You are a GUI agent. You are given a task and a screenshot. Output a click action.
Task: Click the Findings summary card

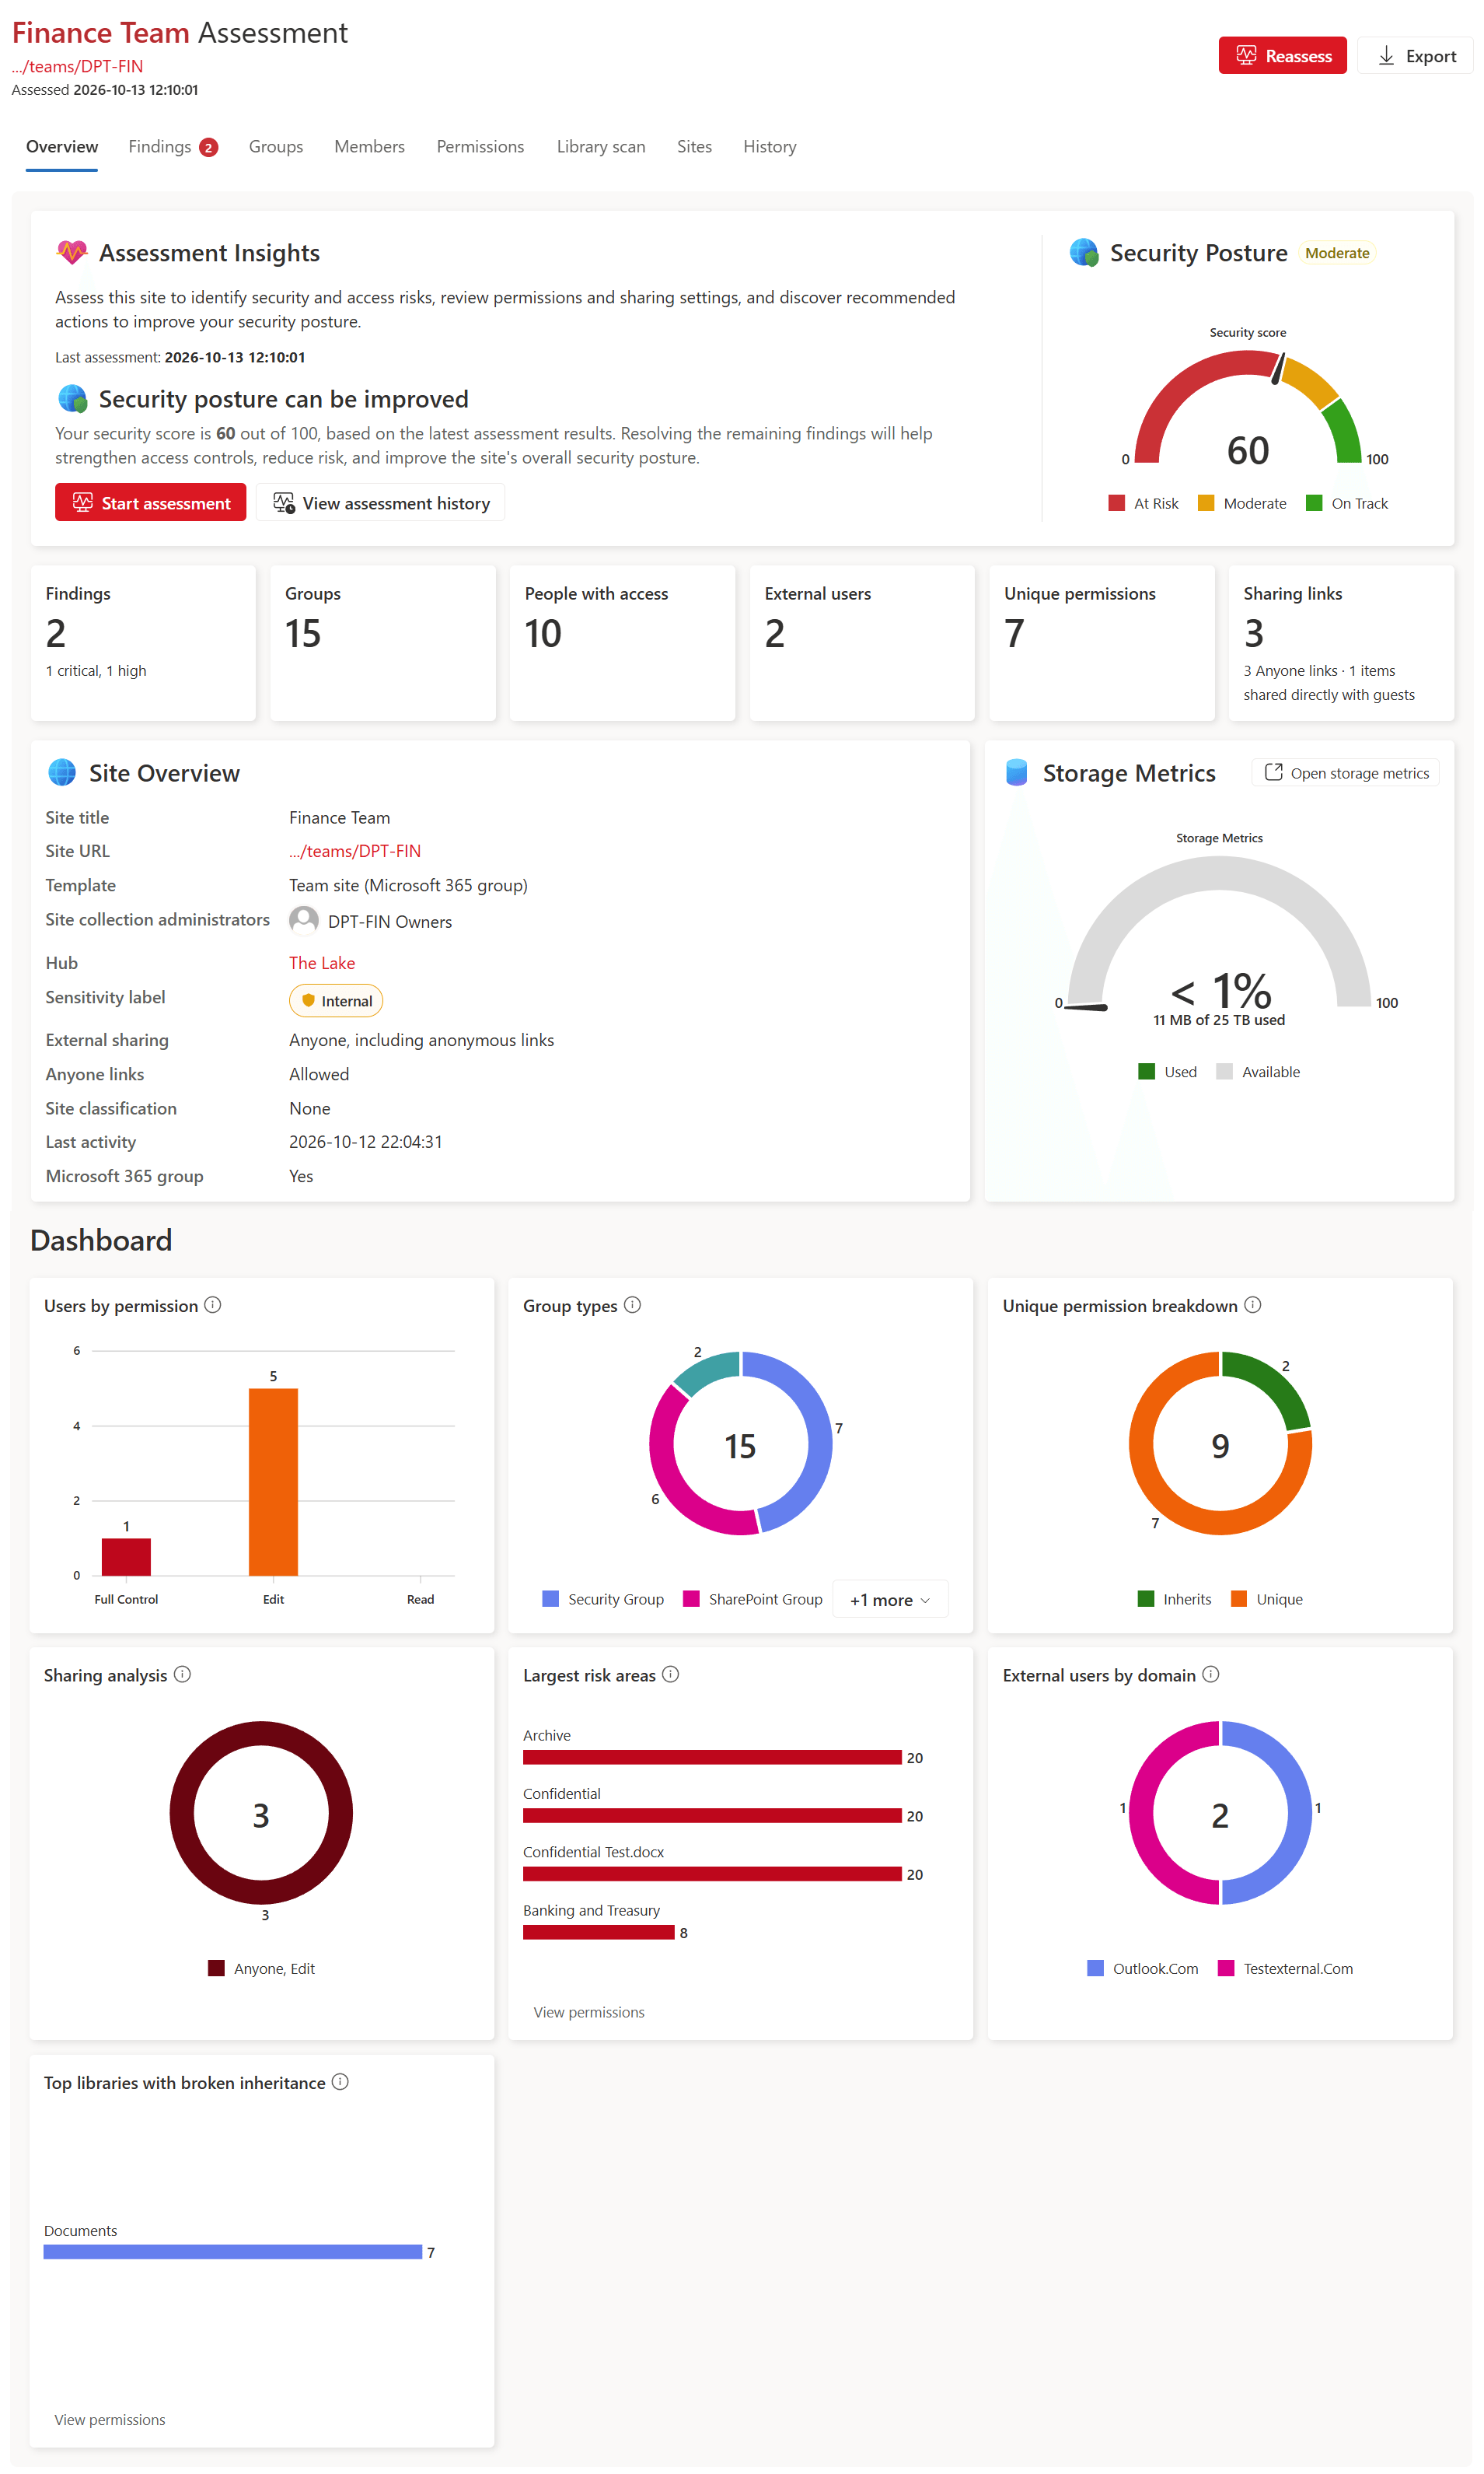(x=143, y=643)
